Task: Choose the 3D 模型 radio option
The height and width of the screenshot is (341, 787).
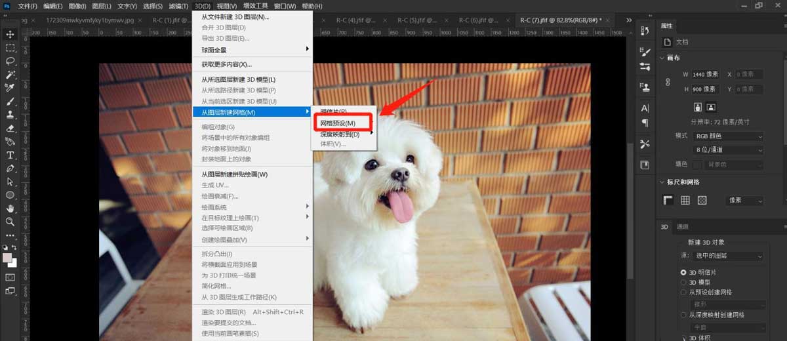Action: 683,282
